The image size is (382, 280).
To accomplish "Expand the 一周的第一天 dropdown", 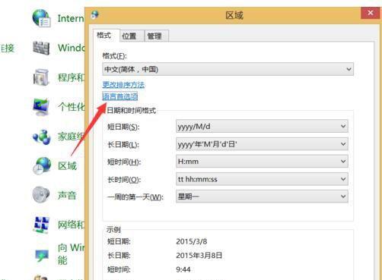I will [x=262, y=197].
